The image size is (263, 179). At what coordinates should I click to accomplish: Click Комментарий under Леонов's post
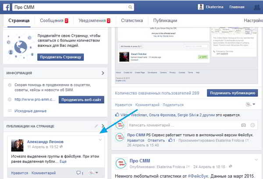pos(43,173)
